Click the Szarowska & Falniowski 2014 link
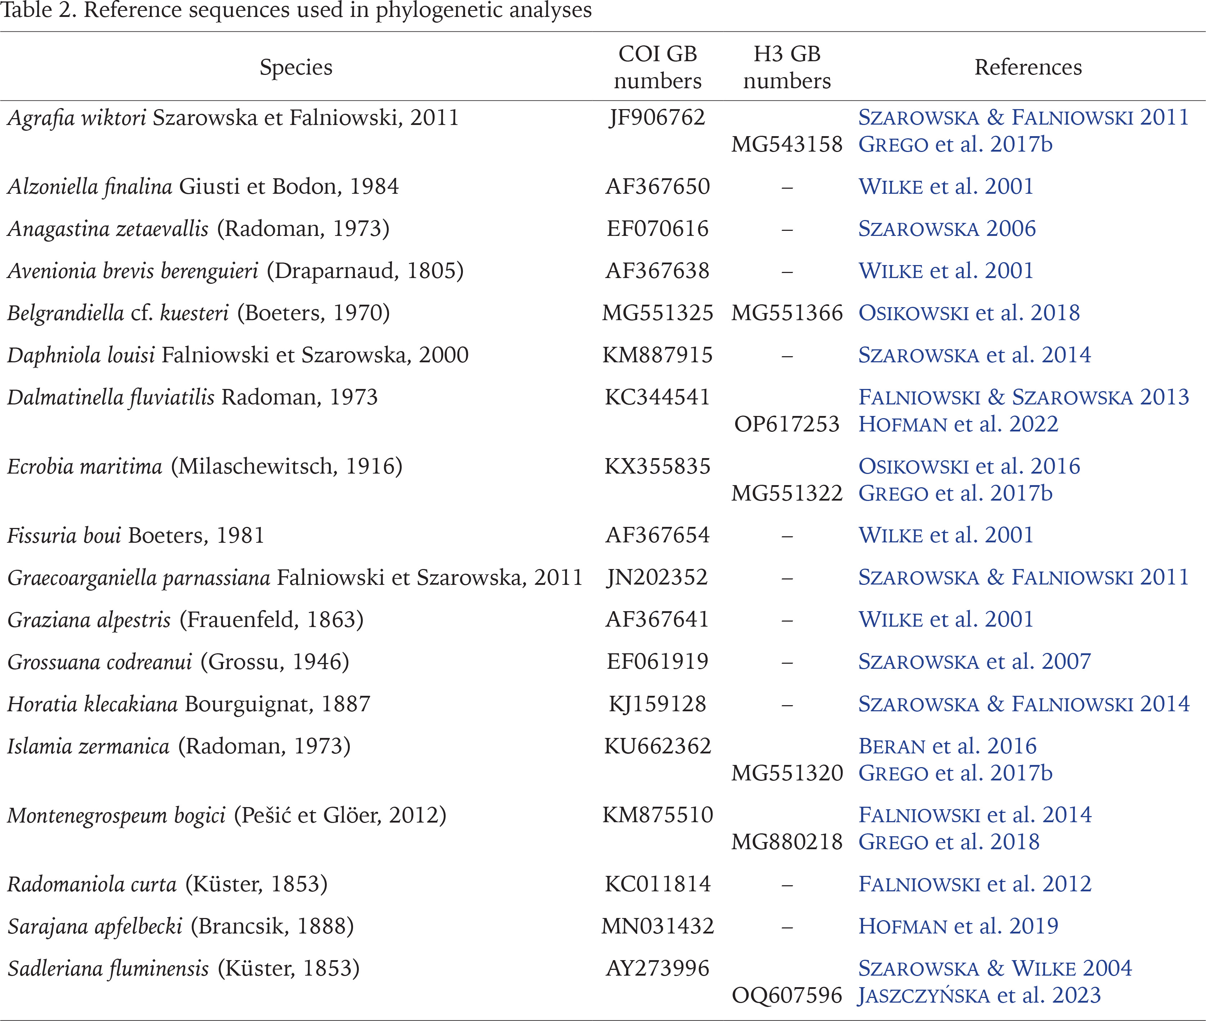 [1024, 704]
